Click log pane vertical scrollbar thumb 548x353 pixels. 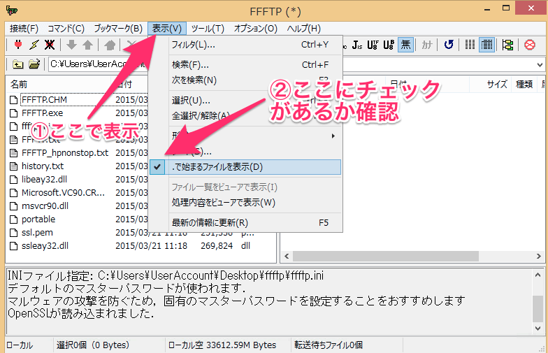click(538, 309)
